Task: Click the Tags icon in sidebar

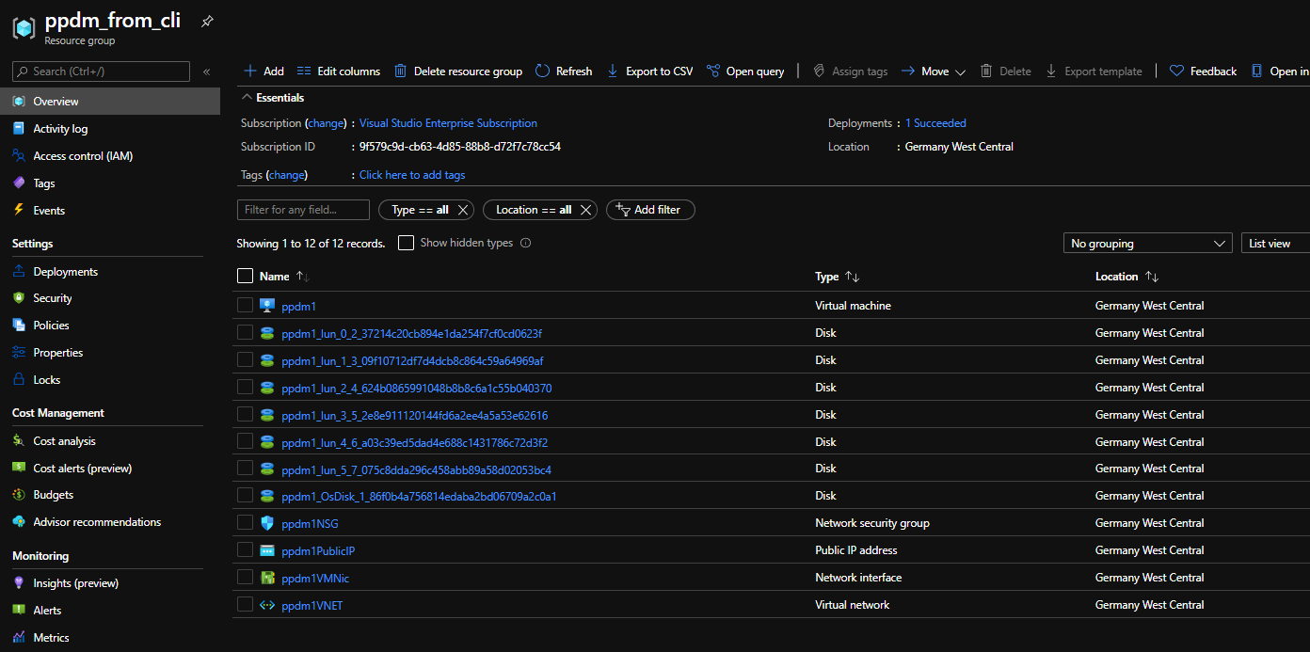Action: pos(19,183)
